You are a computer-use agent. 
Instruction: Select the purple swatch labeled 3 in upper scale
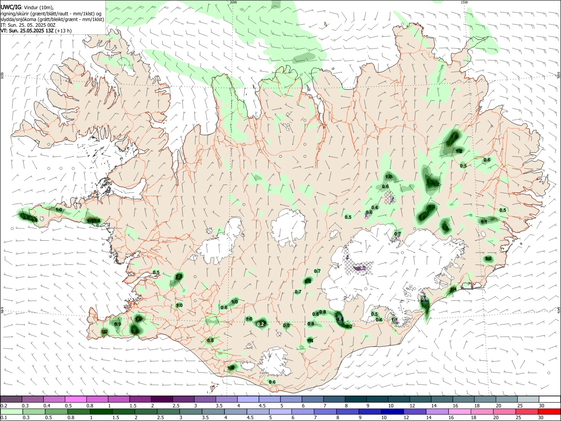(x=204, y=399)
